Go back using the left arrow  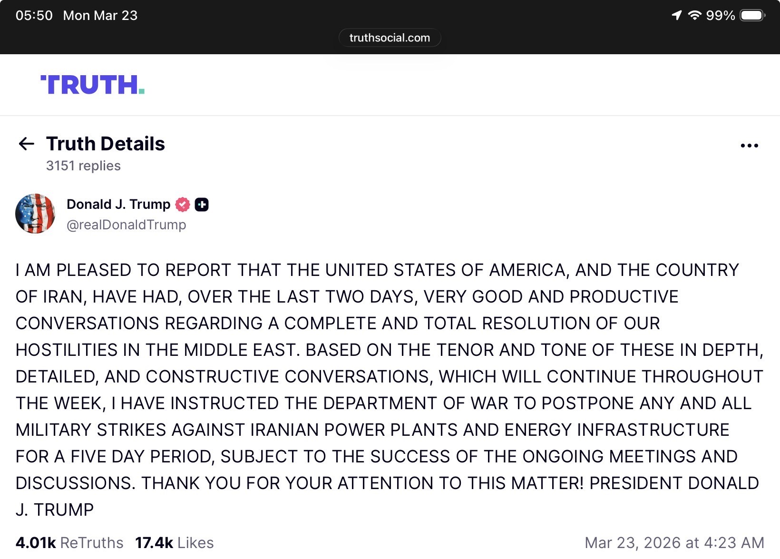pos(26,144)
